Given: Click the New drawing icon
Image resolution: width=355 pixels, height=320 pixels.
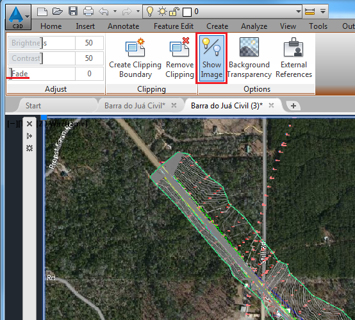Looking at the screenshot, I should [42, 11].
